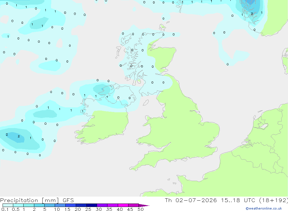Pick legend swatch between 2 and 5

pyautogui.click(x=39, y=205)
